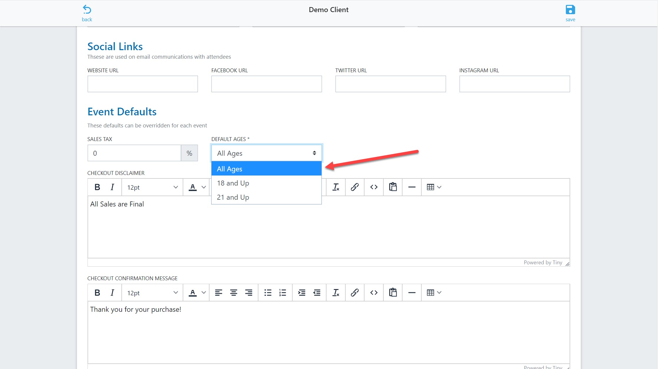The width and height of the screenshot is (658, 369).
Task: Expand text color options in Checkout Disclaimer editor
Action: [x=204, y=187]
